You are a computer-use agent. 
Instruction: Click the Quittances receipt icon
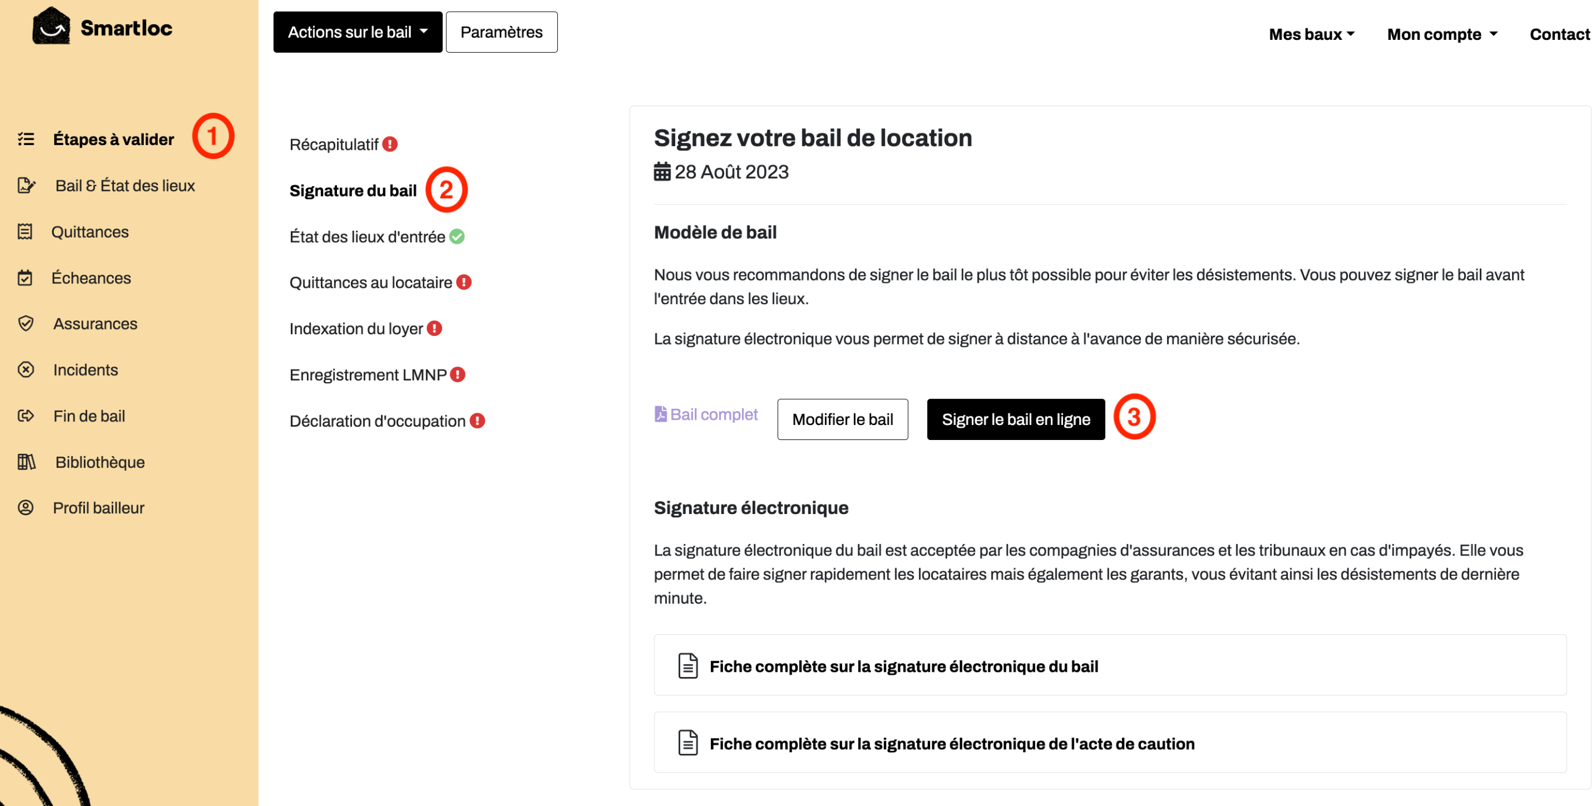pos(25,232)
